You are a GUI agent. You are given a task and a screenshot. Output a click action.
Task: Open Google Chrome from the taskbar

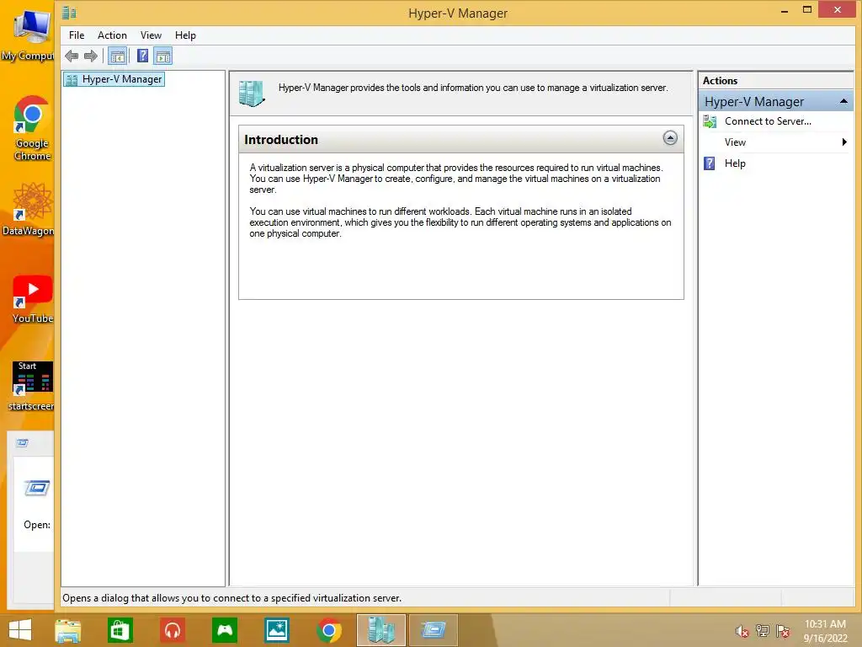click(x=329, y=630)
